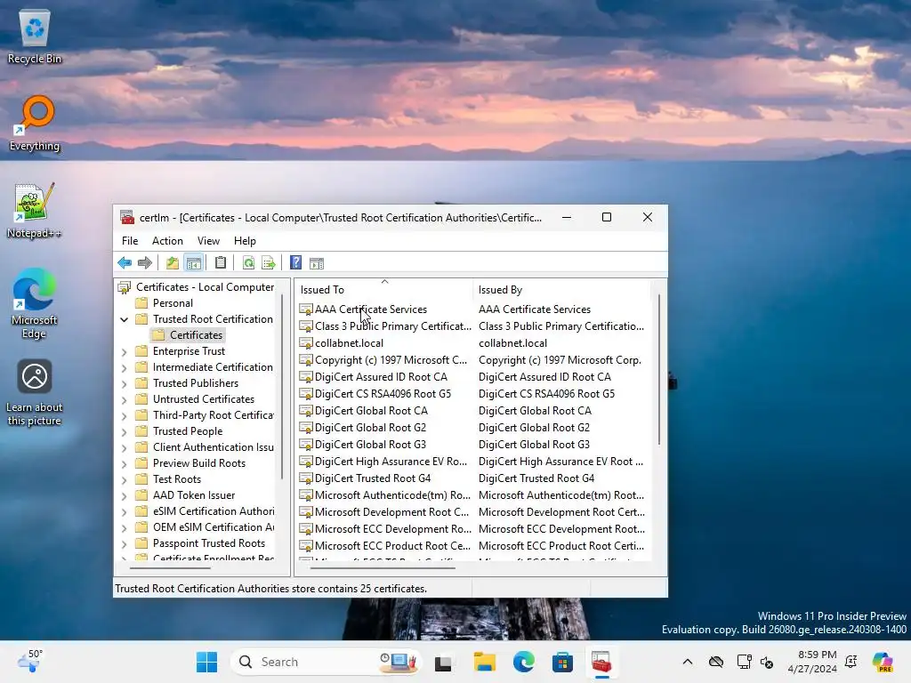Expand the Intermediate Certification node

coord(125,367)
